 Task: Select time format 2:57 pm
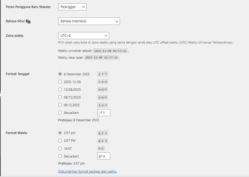click(x=60, y=133)
